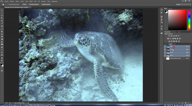
Task: Change screen mode via toolbox icon
Action: point(2,71)
